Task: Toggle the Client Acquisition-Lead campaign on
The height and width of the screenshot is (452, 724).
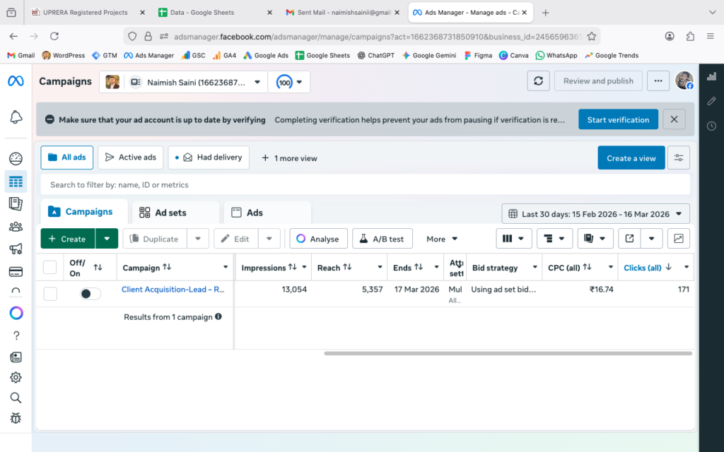Action: [90, 294]
